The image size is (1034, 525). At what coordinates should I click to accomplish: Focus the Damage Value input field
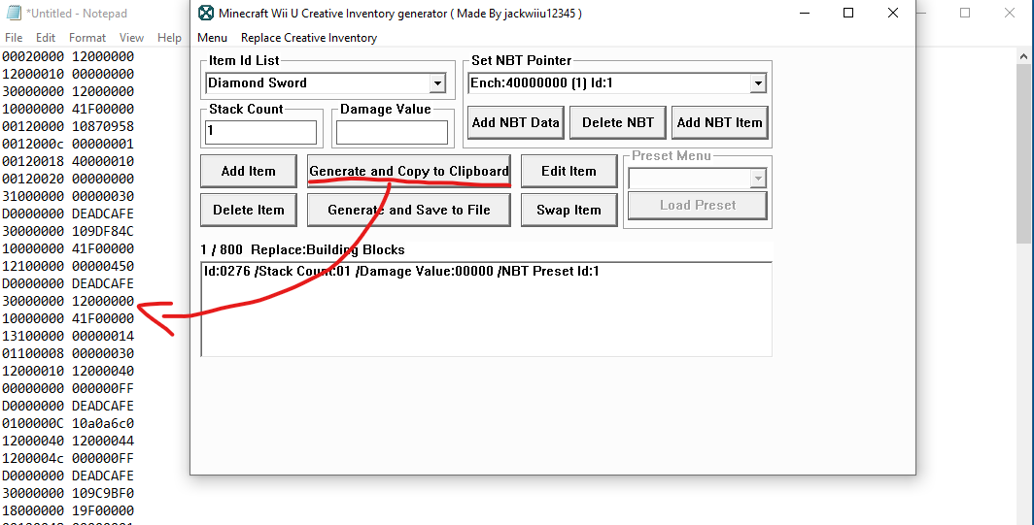tap(392, 132)
